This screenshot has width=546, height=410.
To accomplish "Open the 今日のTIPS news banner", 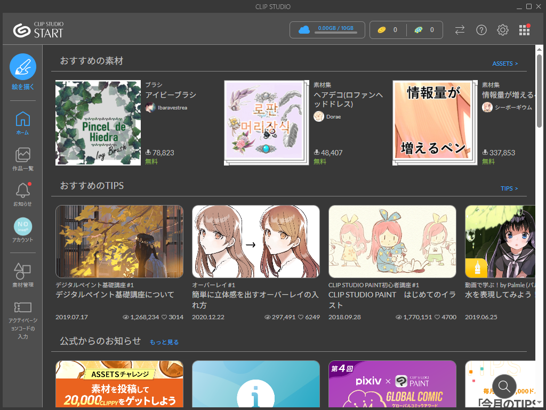I will 500,384.
